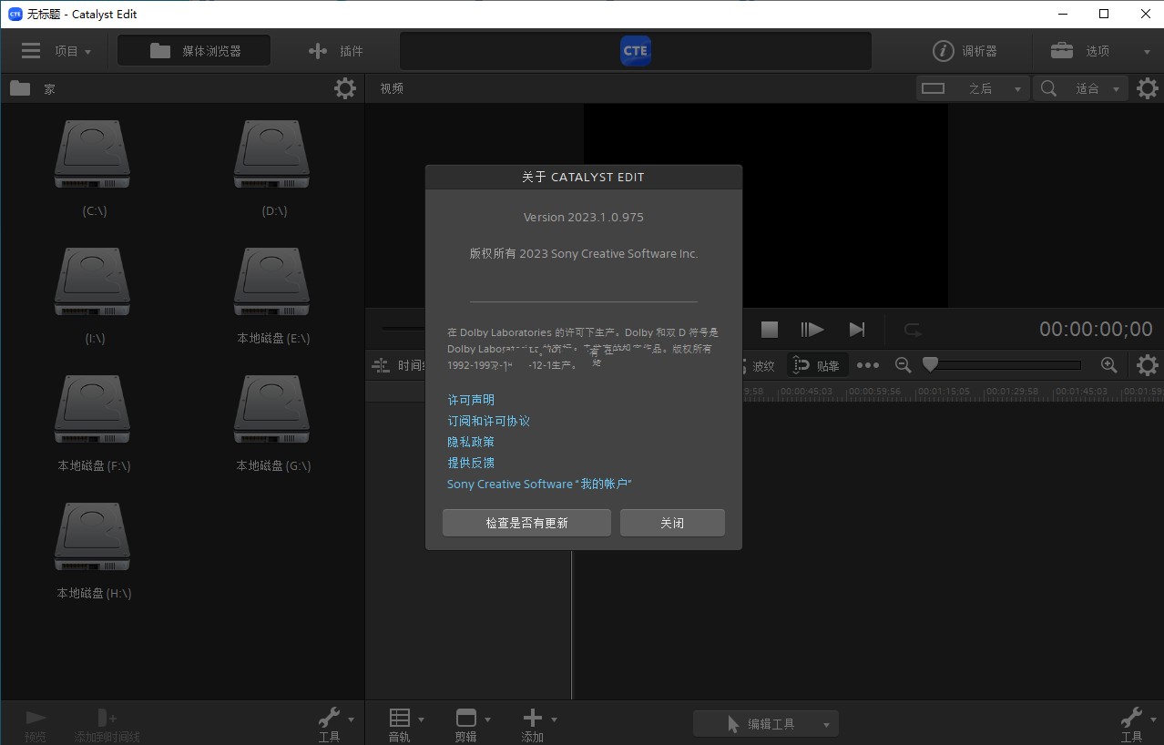Viewport: 1164px width, 745px height.
Task: Toggle loop playback icon
Action: point(913,329)
